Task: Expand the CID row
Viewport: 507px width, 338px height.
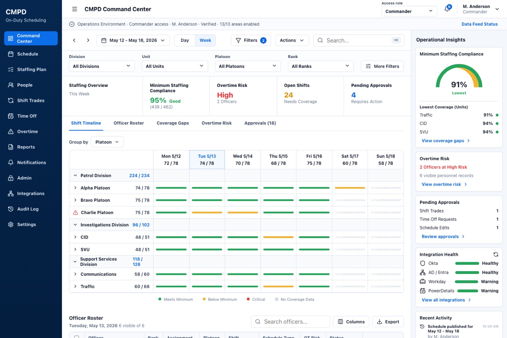Action: (75, 237)
